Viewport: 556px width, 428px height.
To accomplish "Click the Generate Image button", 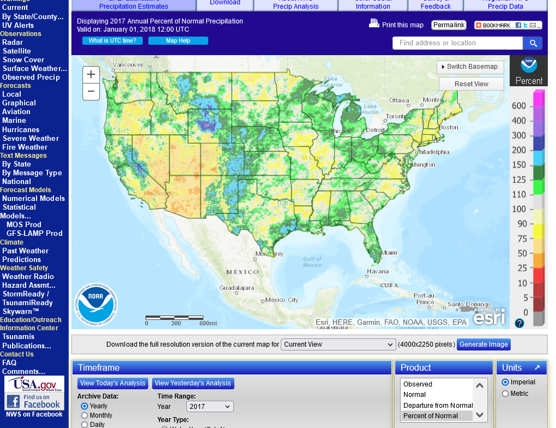I will (x=484, y=344).
